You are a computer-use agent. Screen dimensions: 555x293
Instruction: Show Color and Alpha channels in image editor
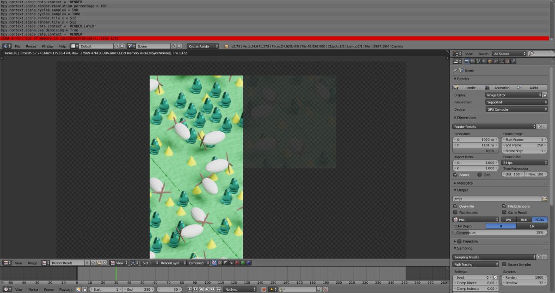tap(214, 263)
